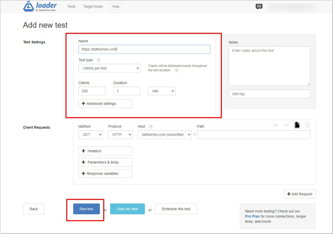Click the 'Client Requests' label
This screenshot has width=333, height=234.
click(36, 128)
